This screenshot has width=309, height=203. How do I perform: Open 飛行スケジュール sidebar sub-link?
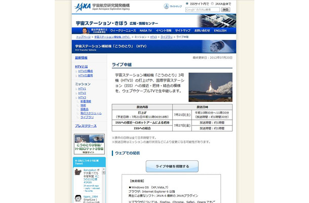91,113
